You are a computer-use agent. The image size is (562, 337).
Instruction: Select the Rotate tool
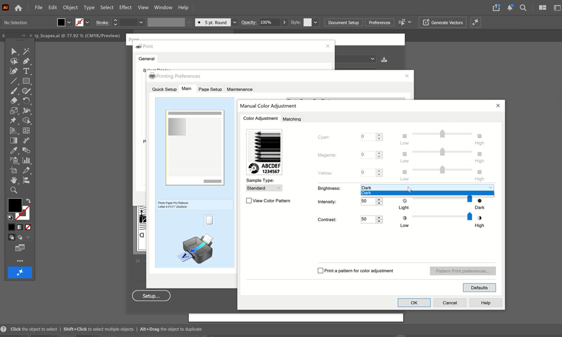coord(26,101)
